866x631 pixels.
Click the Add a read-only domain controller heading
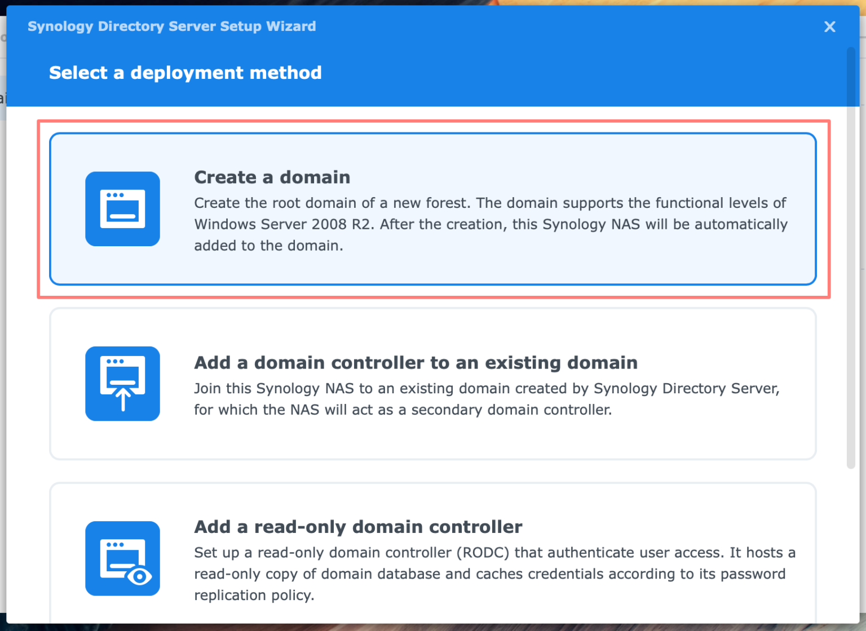[x=358, y=527]
